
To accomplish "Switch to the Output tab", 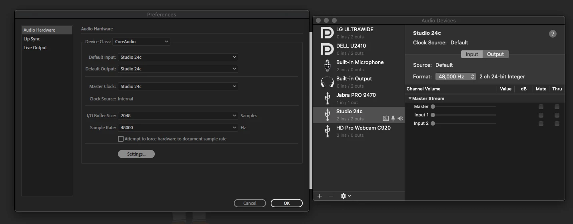I will 495,54.
